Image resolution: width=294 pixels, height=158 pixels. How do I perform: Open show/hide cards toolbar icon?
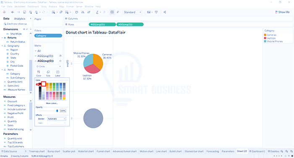coord(149,12)
